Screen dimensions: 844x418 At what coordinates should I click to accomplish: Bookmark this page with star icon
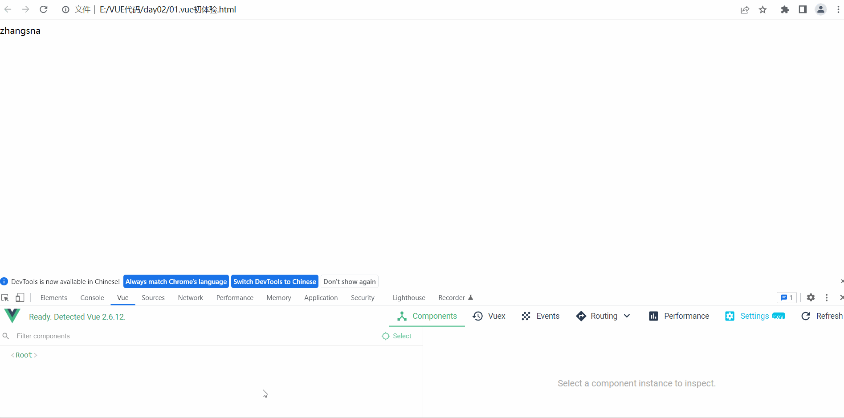click(763, 10)
